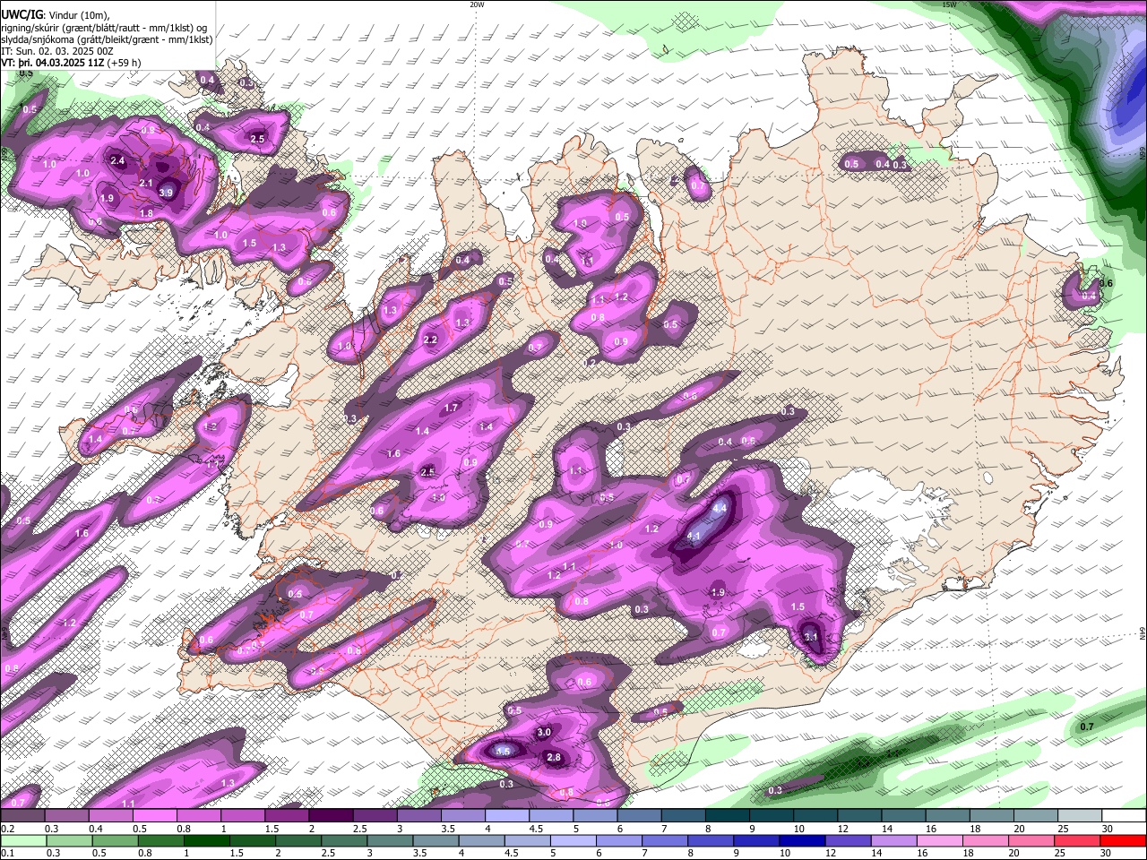Click the 'UWC/IG: Vindur (10m)' title line
The image size is (1147, 860).
coord(56,14)
